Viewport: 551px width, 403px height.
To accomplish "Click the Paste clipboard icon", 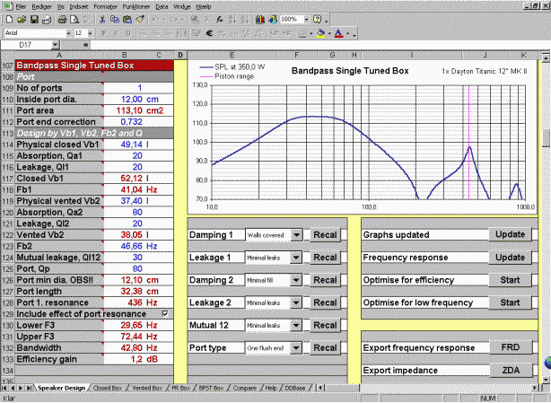I will click(x=127, y=20).
